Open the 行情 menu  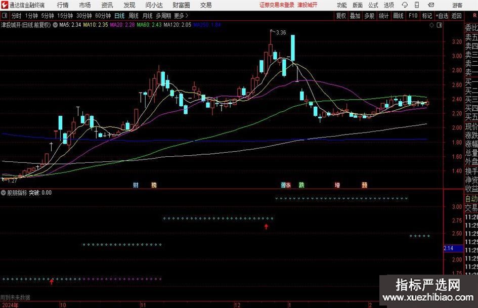point(63,5)
